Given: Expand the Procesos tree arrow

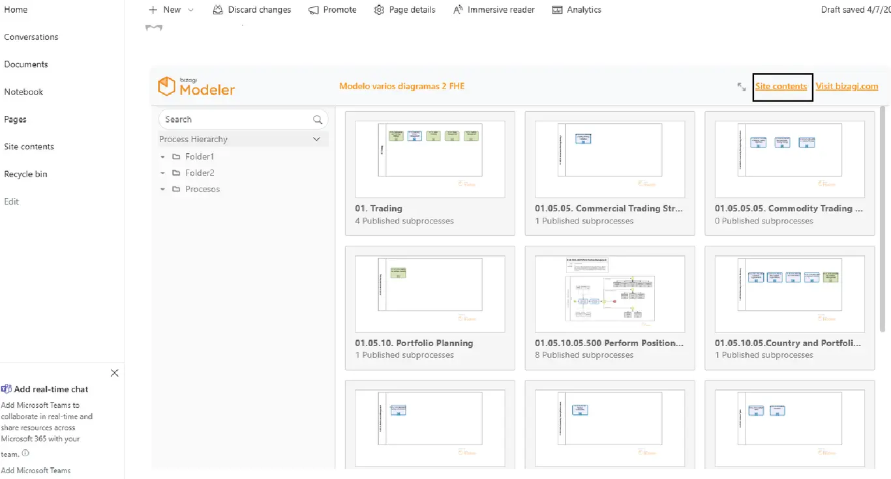Looking at the screenshot, I should 162,189.
